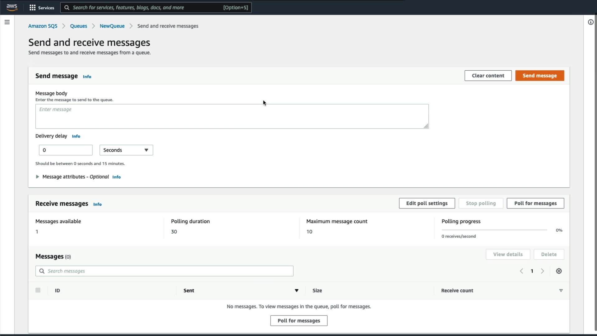This screenshot has width=597, height=336.
Task: Navigate to Queues breadcrumb
Action: 78,26
